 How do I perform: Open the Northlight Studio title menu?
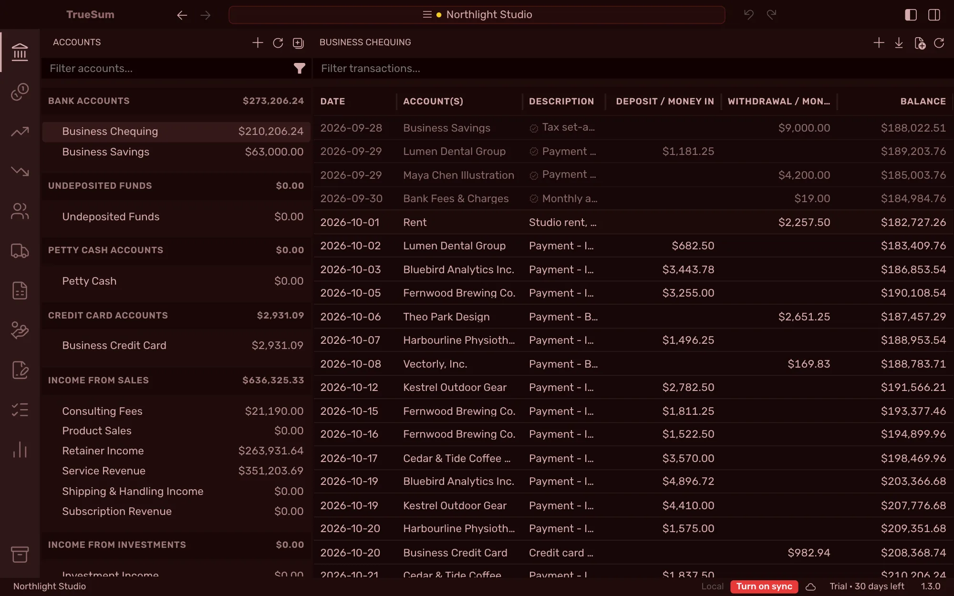click(x=477, y=15)
